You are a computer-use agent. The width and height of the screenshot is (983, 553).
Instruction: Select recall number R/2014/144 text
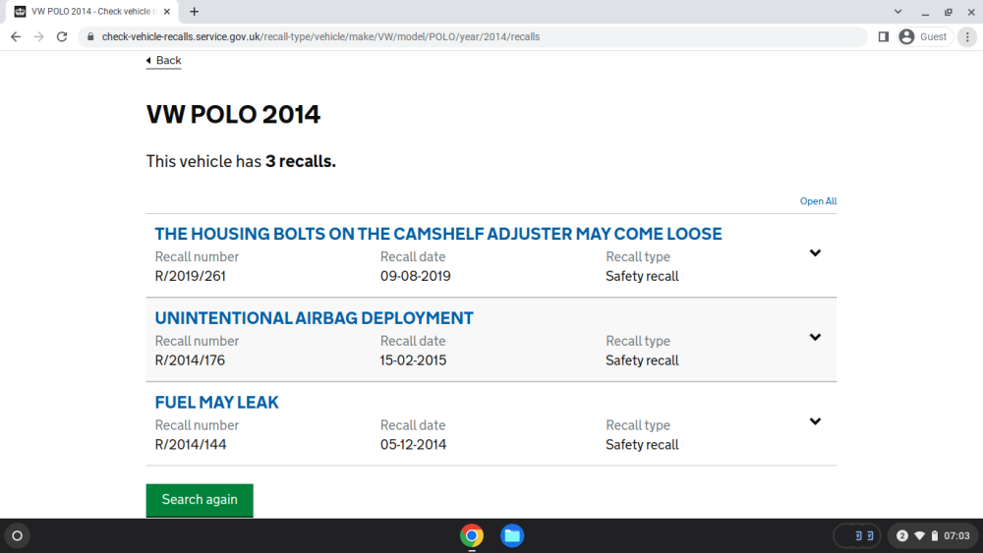click(x=191, y=445)
